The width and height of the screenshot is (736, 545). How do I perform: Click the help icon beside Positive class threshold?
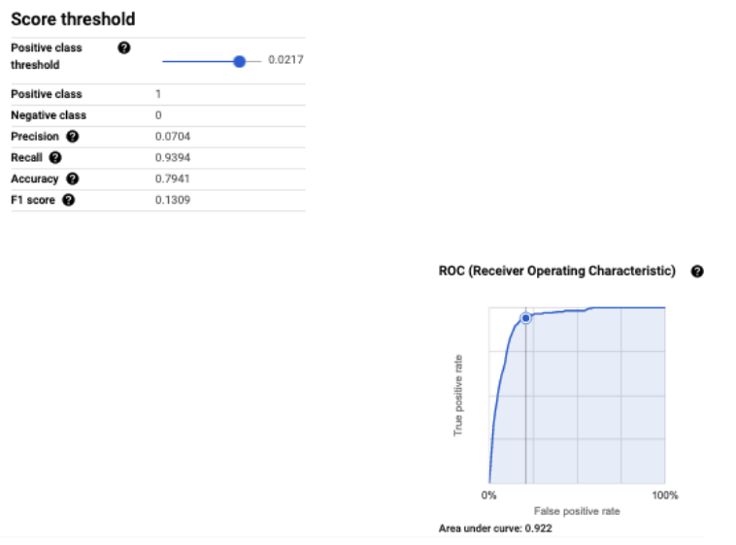123,48
